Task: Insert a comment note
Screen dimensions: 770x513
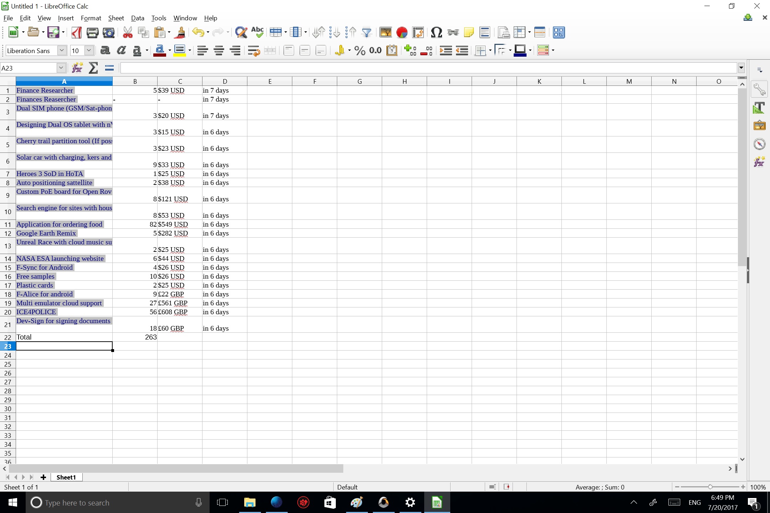Action: (469, 32)
